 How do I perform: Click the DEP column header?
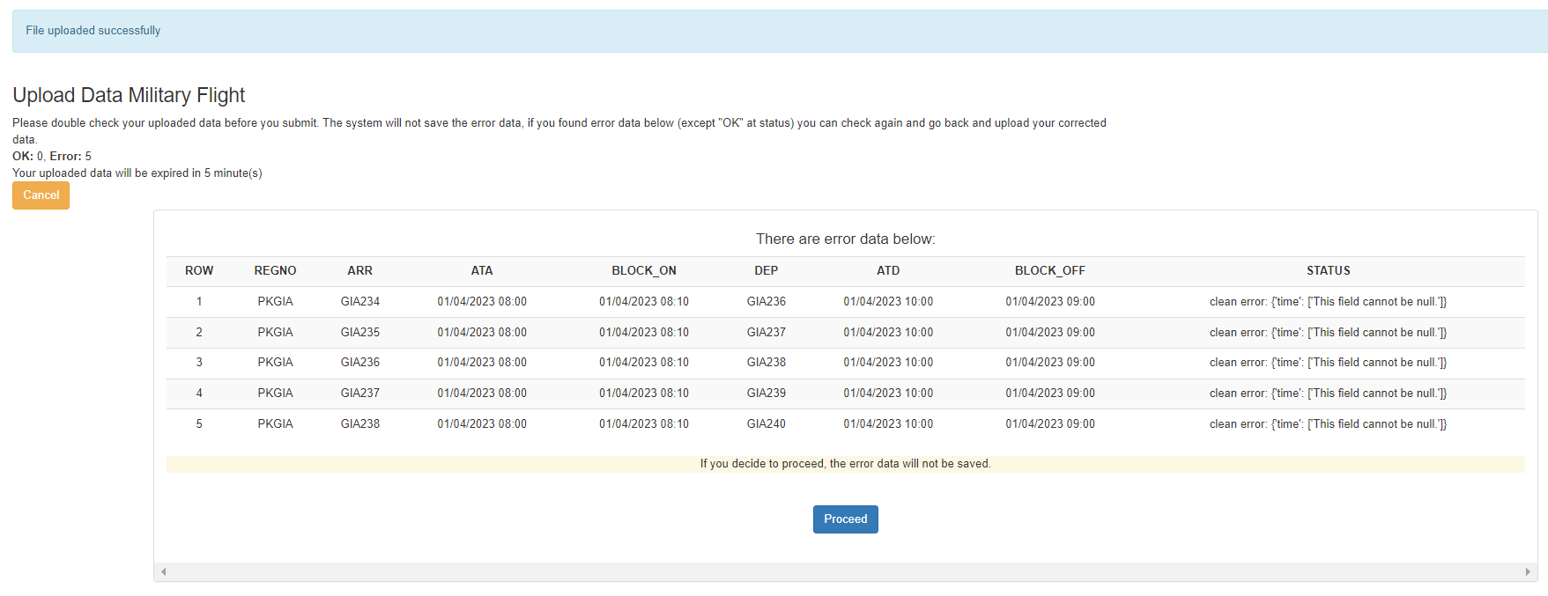tap(766, 271)
